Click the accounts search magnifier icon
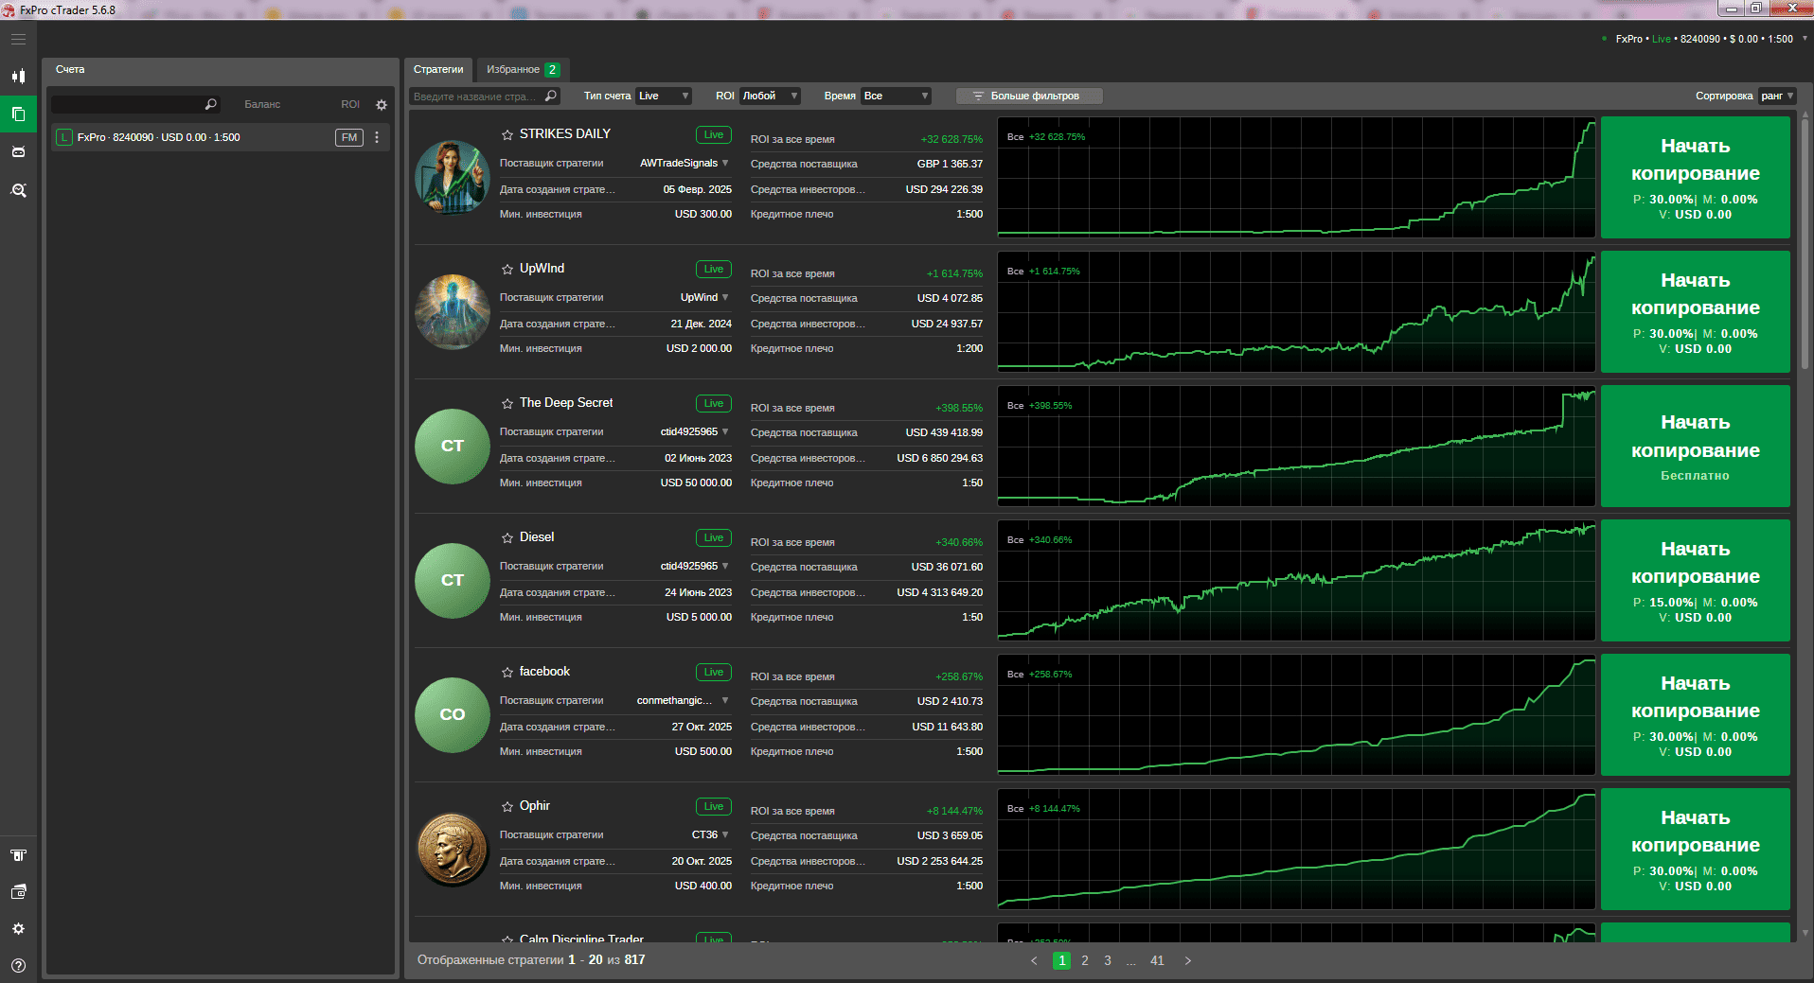This screenshot has height=983, width=1814. 211,104
